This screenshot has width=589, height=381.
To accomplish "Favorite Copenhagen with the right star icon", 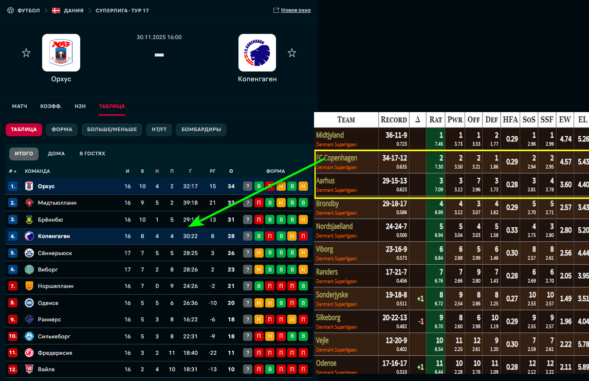I will click(292, 53).
